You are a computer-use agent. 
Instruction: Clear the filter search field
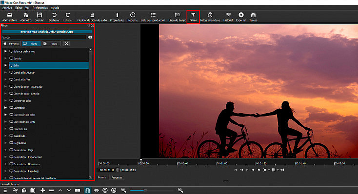tap(90, 37)
